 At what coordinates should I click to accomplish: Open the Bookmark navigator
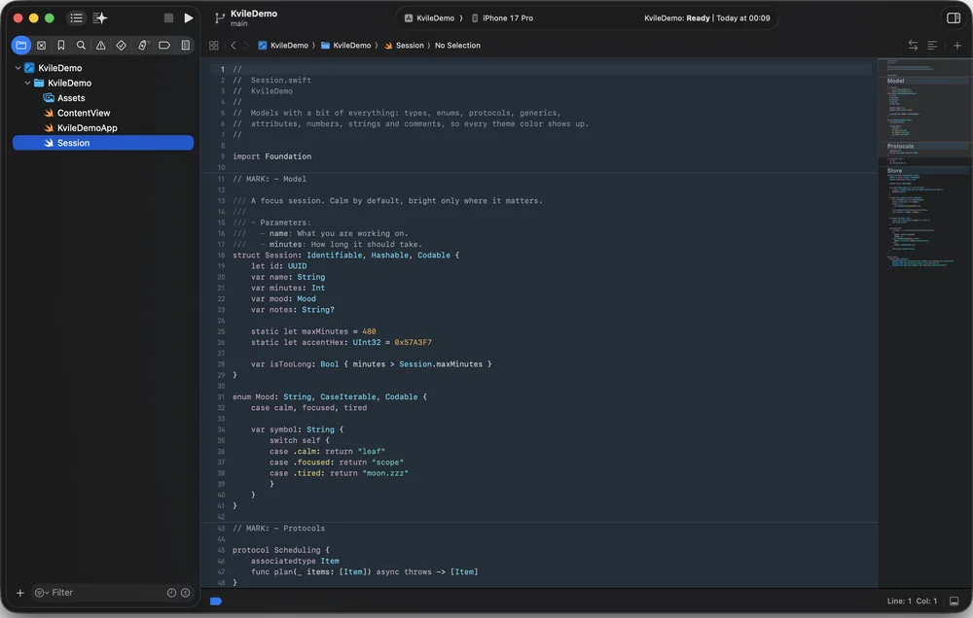60,46
